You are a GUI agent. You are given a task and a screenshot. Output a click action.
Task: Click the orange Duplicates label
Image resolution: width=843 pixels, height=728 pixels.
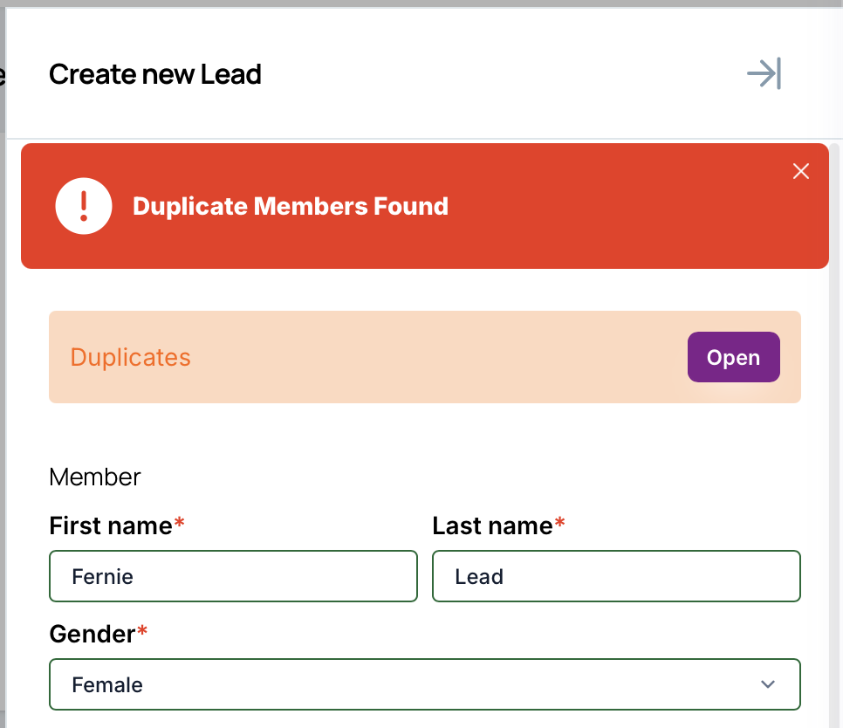(131, 357)
